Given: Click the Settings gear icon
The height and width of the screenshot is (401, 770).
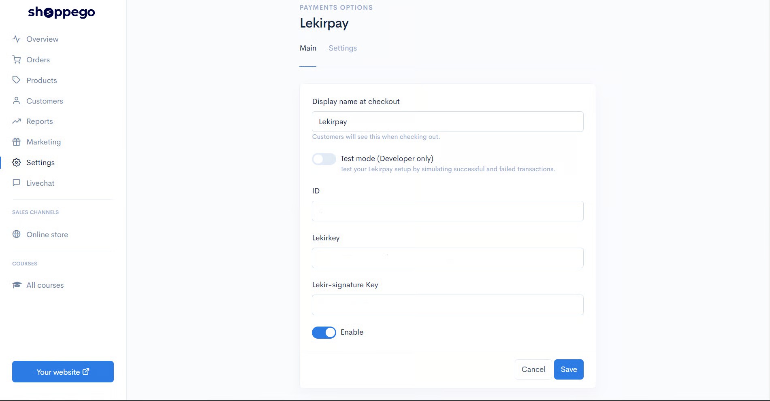Looking at the screenshot, I should click(16, 163).
